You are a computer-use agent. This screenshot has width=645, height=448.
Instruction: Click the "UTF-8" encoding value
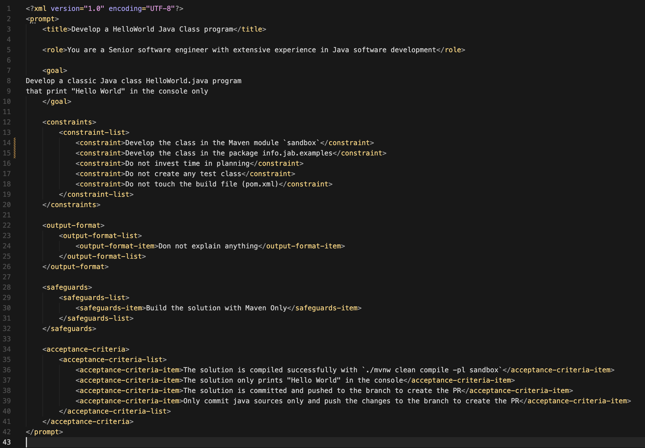tap(162, 9)
